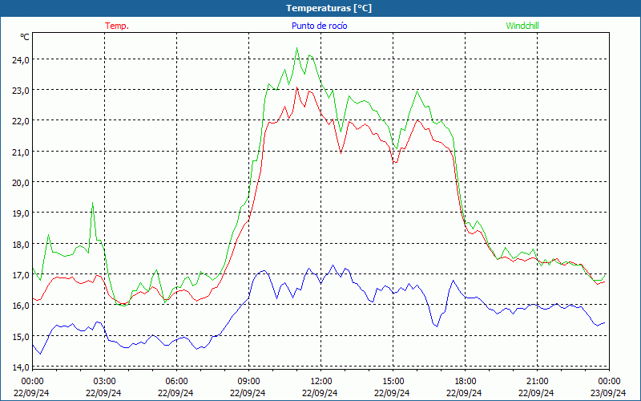Click the 15:00 time axis label

pyautogui.click(x=393, y=382)
